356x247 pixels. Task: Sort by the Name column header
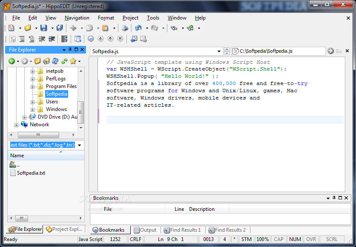(46, 156)
